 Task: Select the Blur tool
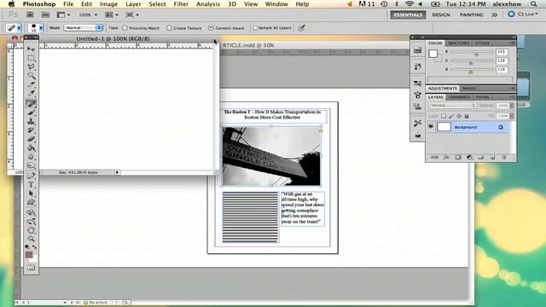point(31,157)
